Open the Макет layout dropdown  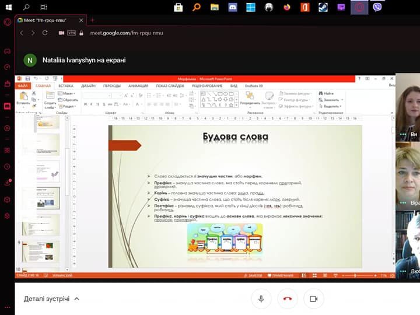coord(68,93)
